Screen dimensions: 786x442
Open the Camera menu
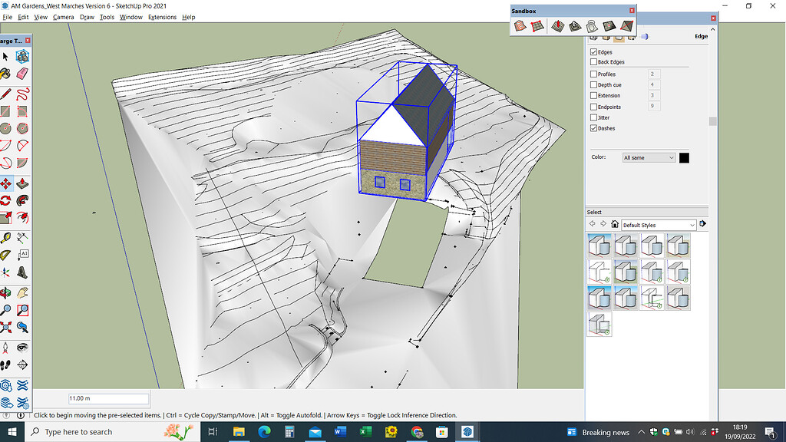(x=63, y=17)
